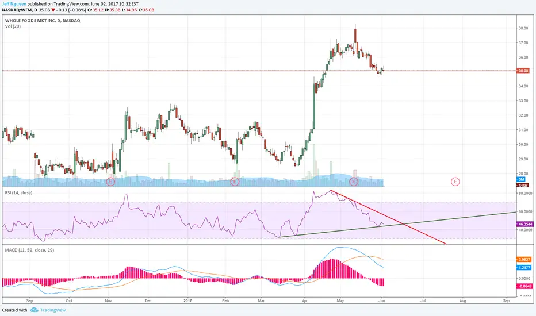Click the 37.00 price axis label

523,43
